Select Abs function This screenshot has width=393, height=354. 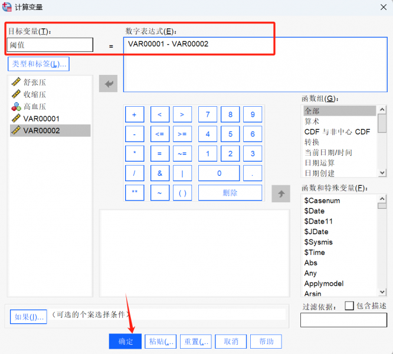pos(340,263)
